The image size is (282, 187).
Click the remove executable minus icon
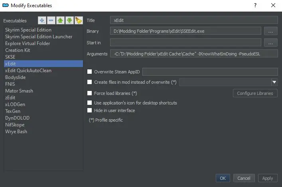click(x=51, y=20)
